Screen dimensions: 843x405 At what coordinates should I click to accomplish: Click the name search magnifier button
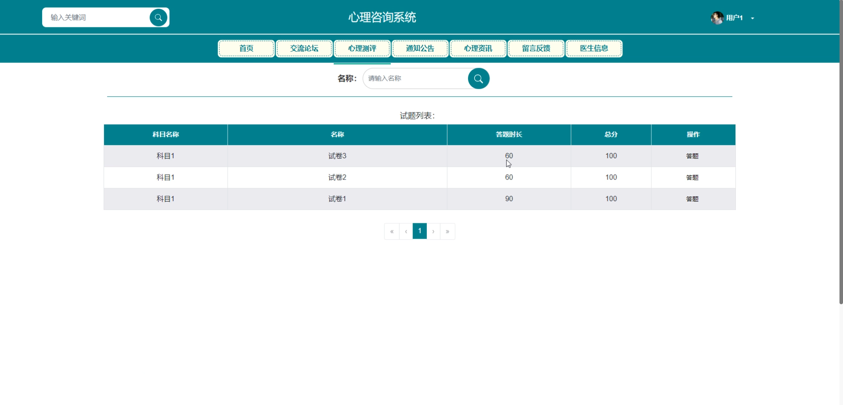click(x=479, y=79)
